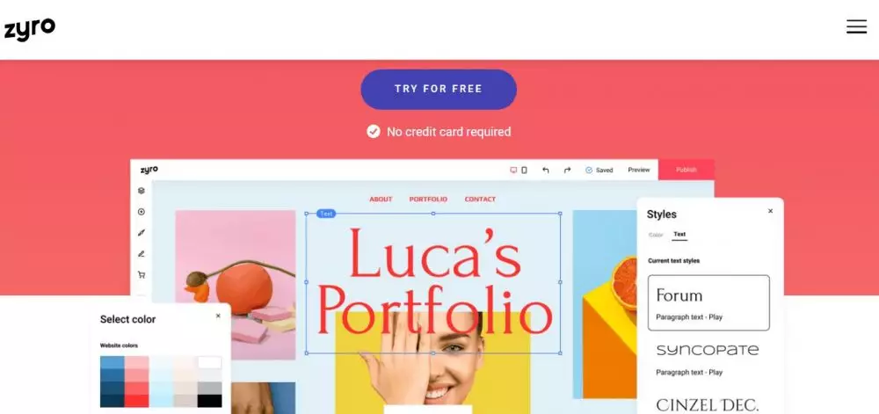879x414 pixels.
Task: Select the Text tab in Styles
Action: [x=679, y=235]
